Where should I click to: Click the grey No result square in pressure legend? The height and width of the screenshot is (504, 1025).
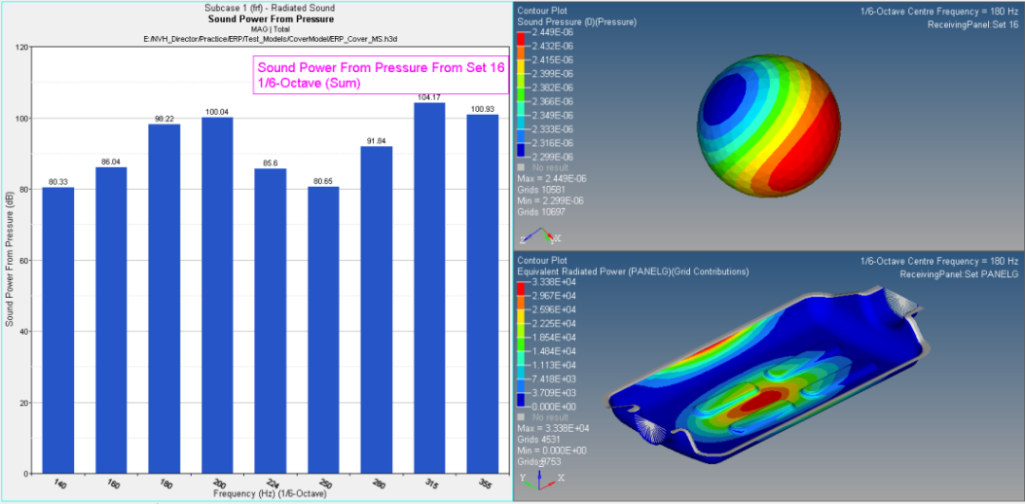click(x=521, y=167)
